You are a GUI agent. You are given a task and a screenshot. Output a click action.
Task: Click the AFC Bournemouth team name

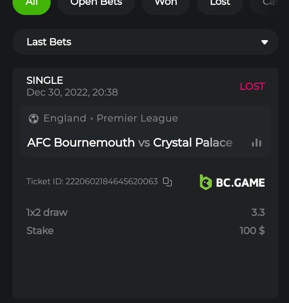click(x=81, y=143)
